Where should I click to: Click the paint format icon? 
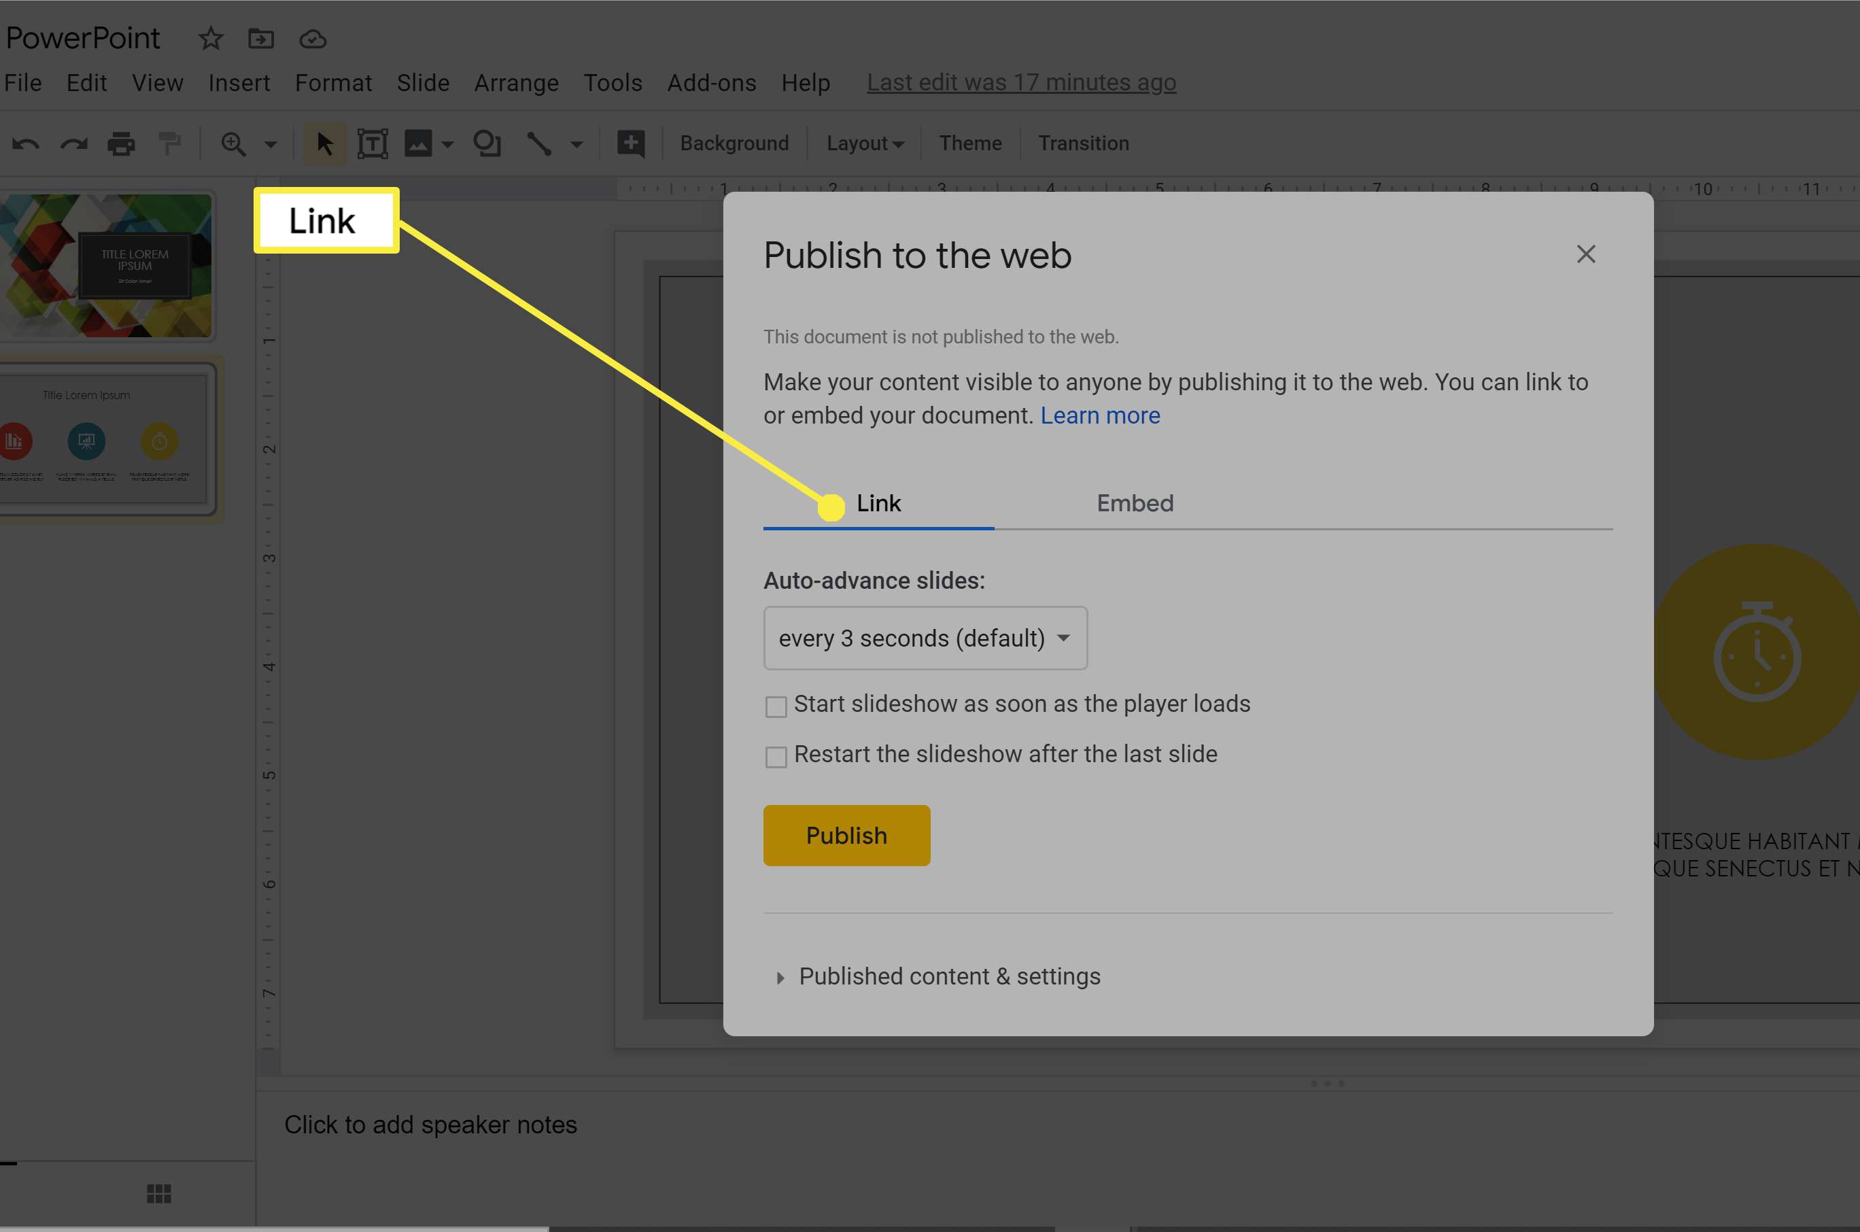click(x=169, y=143)
